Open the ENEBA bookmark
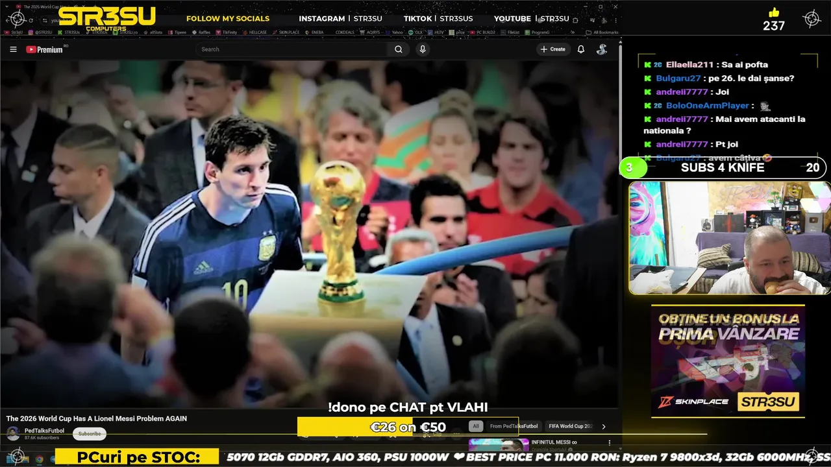The image size is (831, 467). tap(314, 32)
